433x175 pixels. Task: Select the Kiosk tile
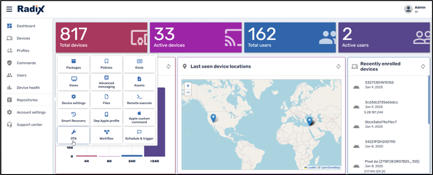coord(139,64)
